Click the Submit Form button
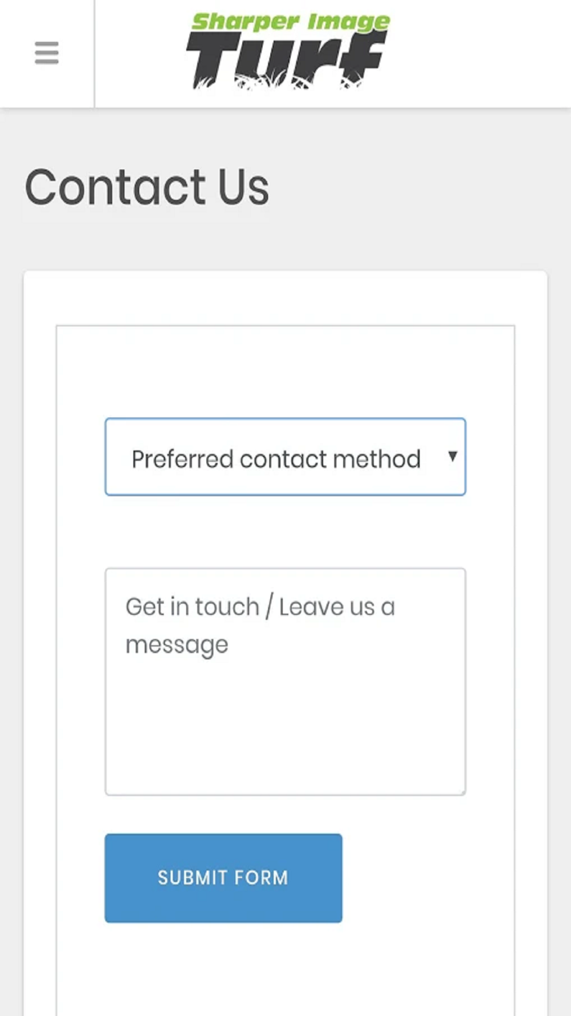The width and height of the screenshot is (571, 1016). tap(223, 878)
